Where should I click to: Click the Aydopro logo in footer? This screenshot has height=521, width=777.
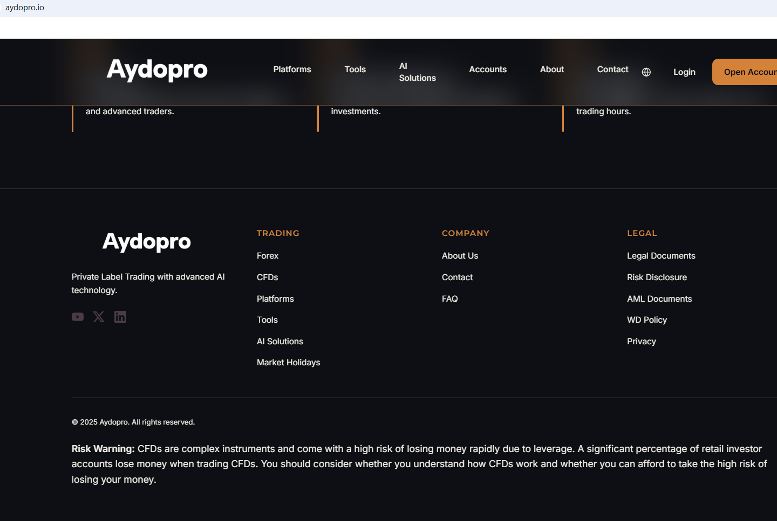point(147,242)
